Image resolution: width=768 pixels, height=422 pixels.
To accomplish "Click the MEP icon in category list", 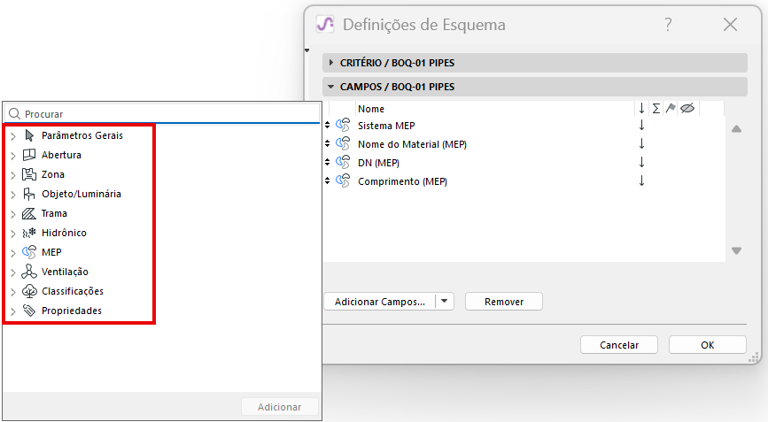I will tap(29, 252).
